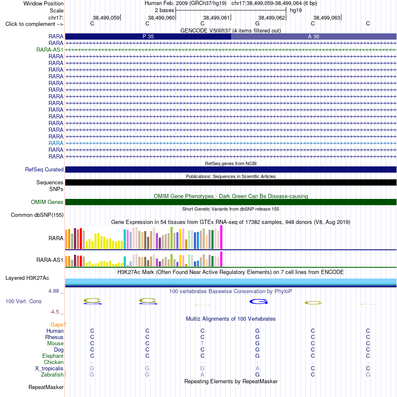Screen dimensions: 397x397
Task: Click the black Sequences track bar
Action: (x=231, y=183)
